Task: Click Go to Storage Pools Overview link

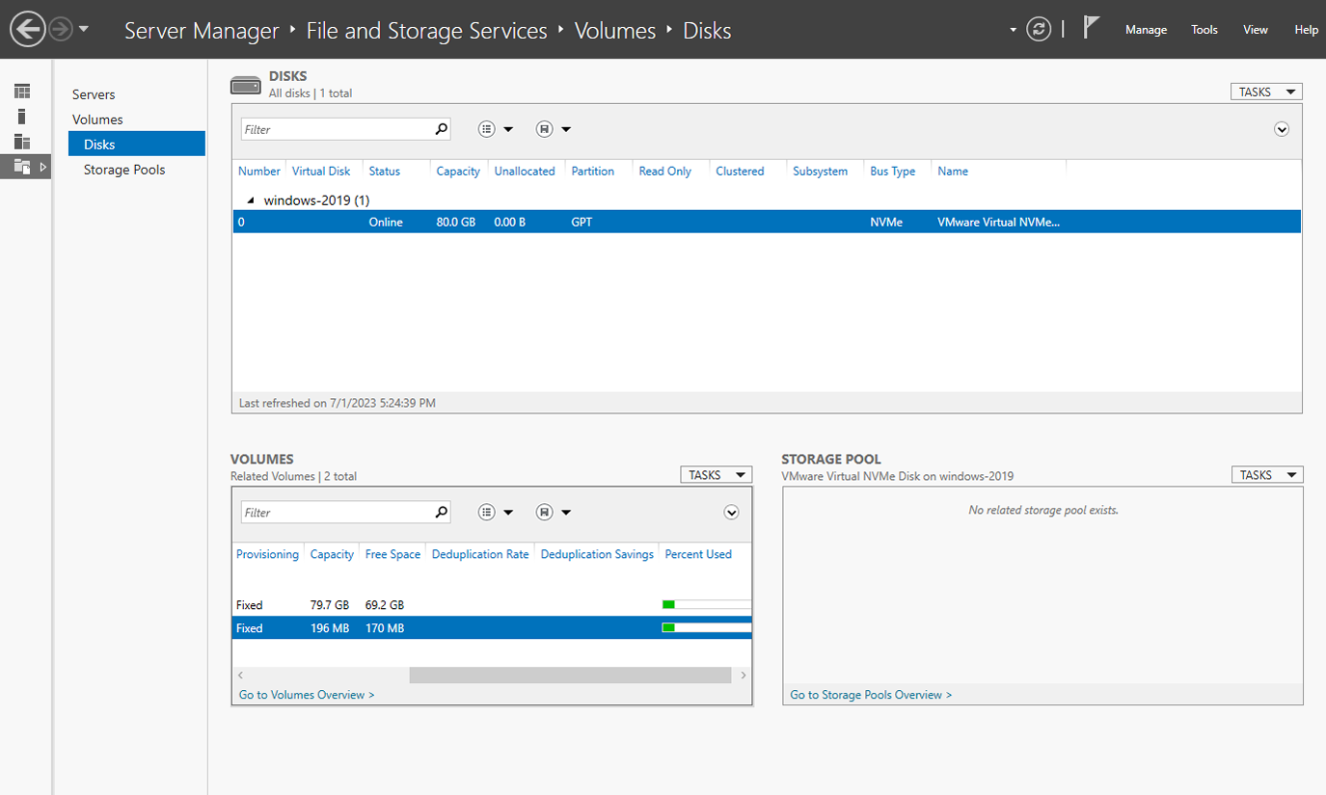Action: [870, 695]
